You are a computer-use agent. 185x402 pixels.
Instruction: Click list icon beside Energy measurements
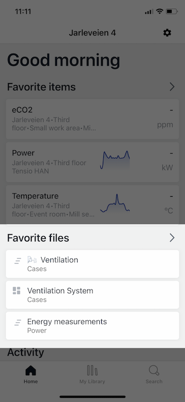[17, 323]
